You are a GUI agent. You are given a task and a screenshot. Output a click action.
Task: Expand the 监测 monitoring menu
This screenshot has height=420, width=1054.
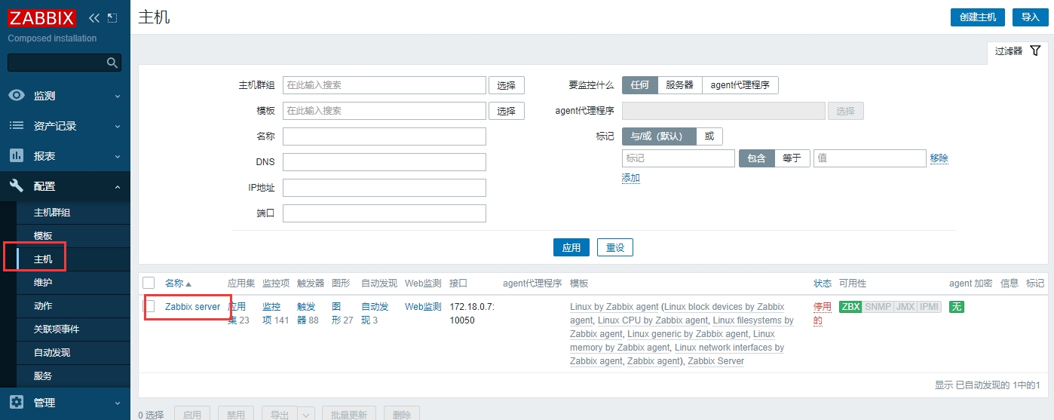64,96
